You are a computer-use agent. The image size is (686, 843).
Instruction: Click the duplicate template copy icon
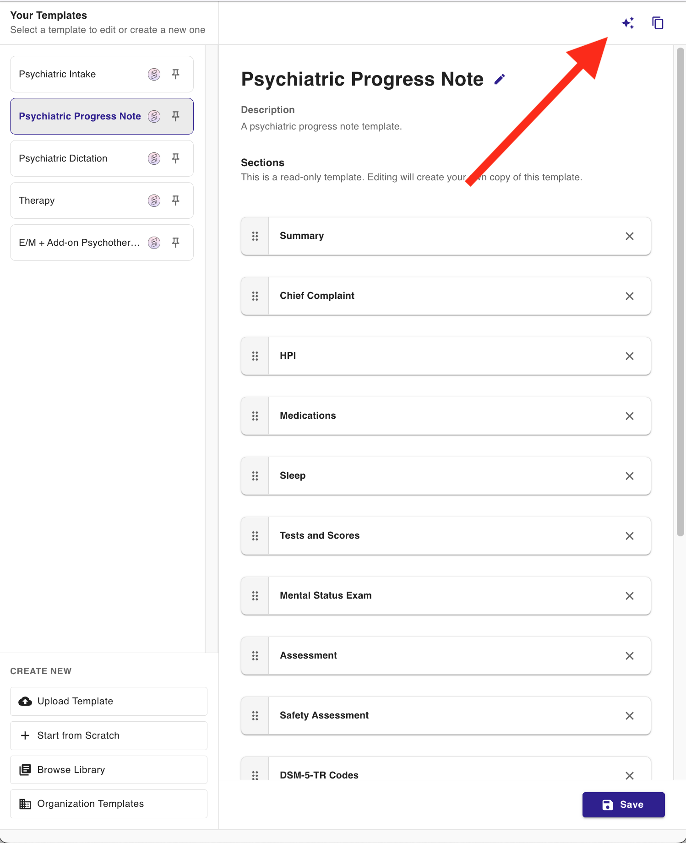pyautogui.click(x=658, y=23)
